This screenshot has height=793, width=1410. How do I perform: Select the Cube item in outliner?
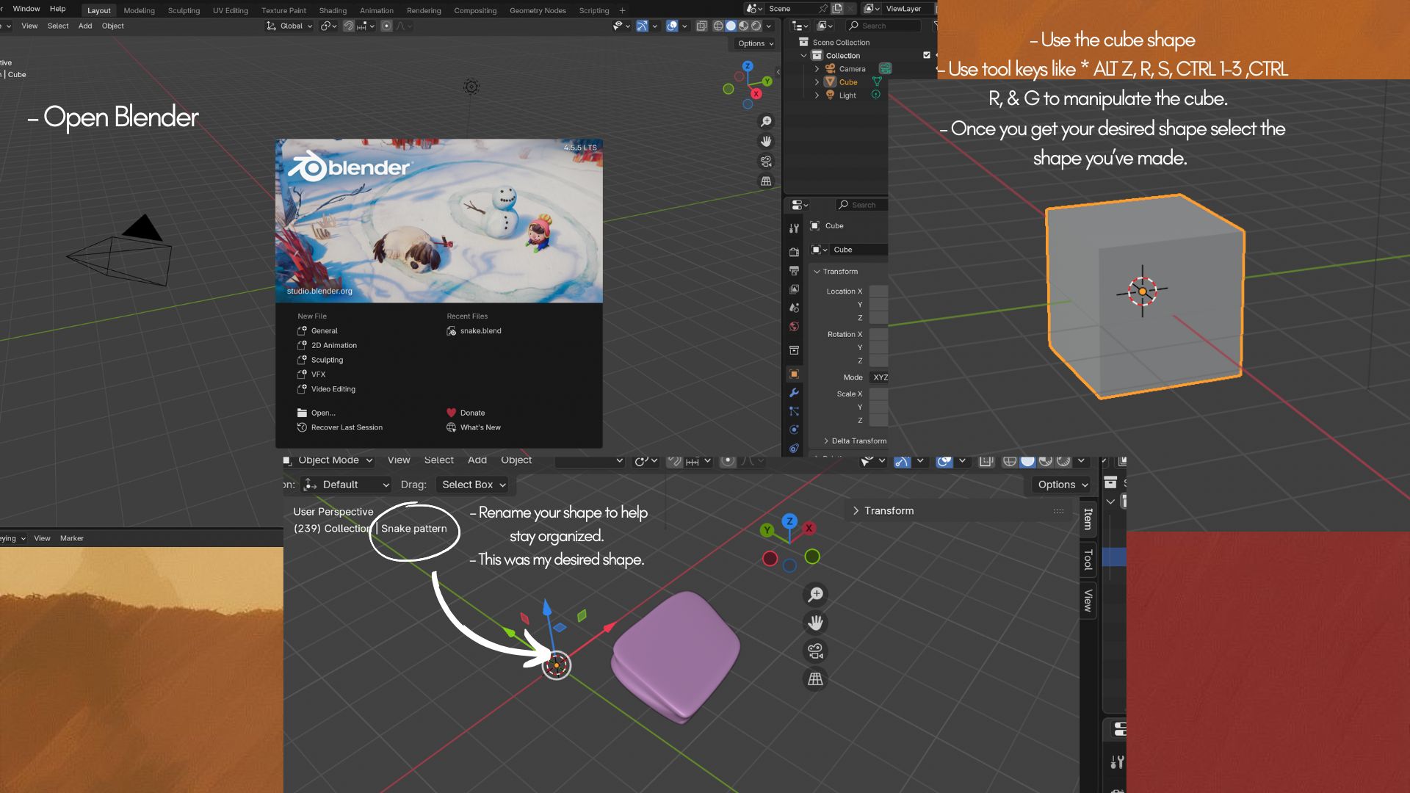[847, 82]
